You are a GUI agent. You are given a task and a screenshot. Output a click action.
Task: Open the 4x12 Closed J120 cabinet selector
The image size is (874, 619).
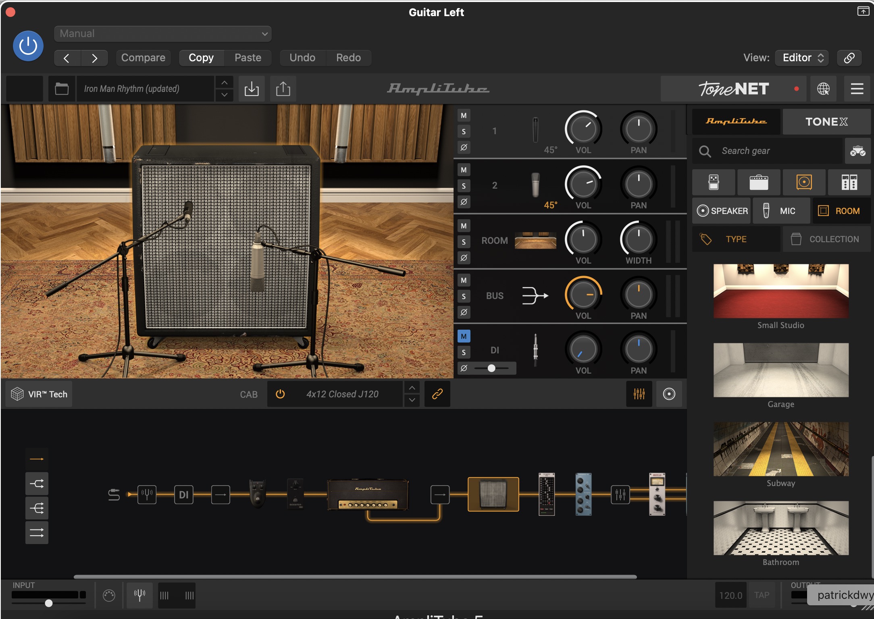coord(342,394)
